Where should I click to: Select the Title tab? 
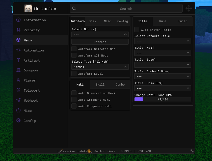click(143, 21)
